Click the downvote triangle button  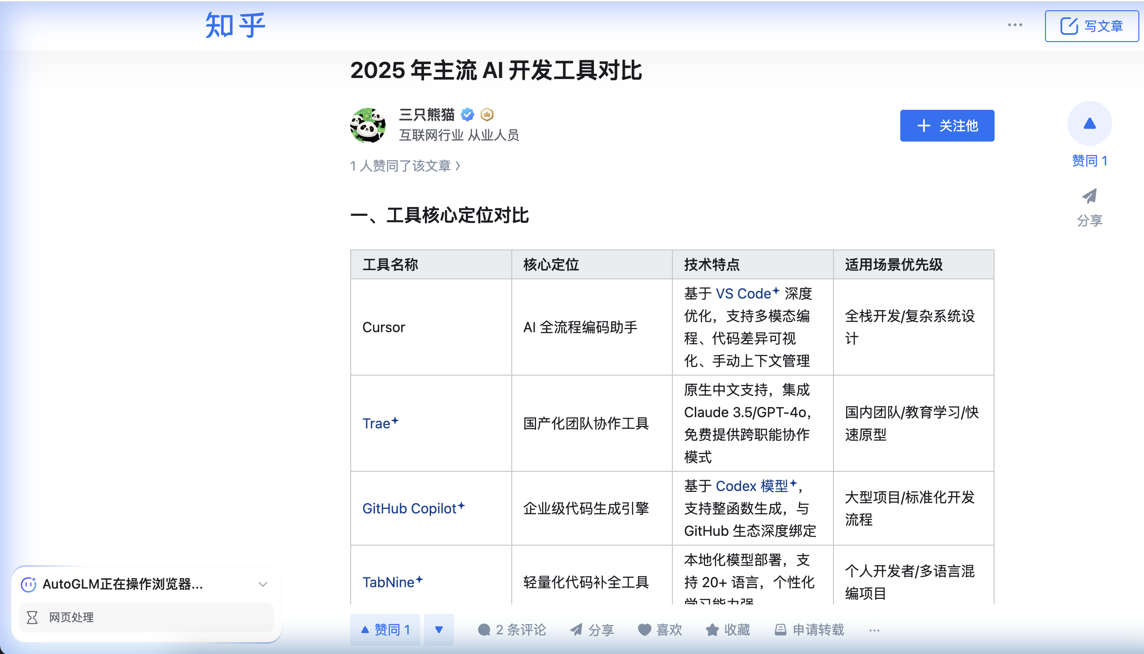pos(439,630)
